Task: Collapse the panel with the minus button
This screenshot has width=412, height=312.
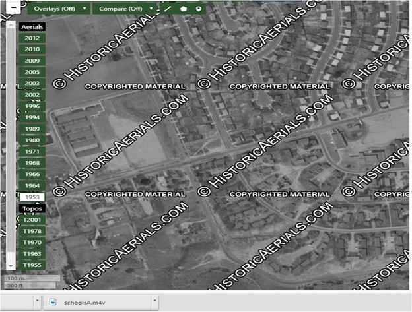Action: [x=14, y=8]
